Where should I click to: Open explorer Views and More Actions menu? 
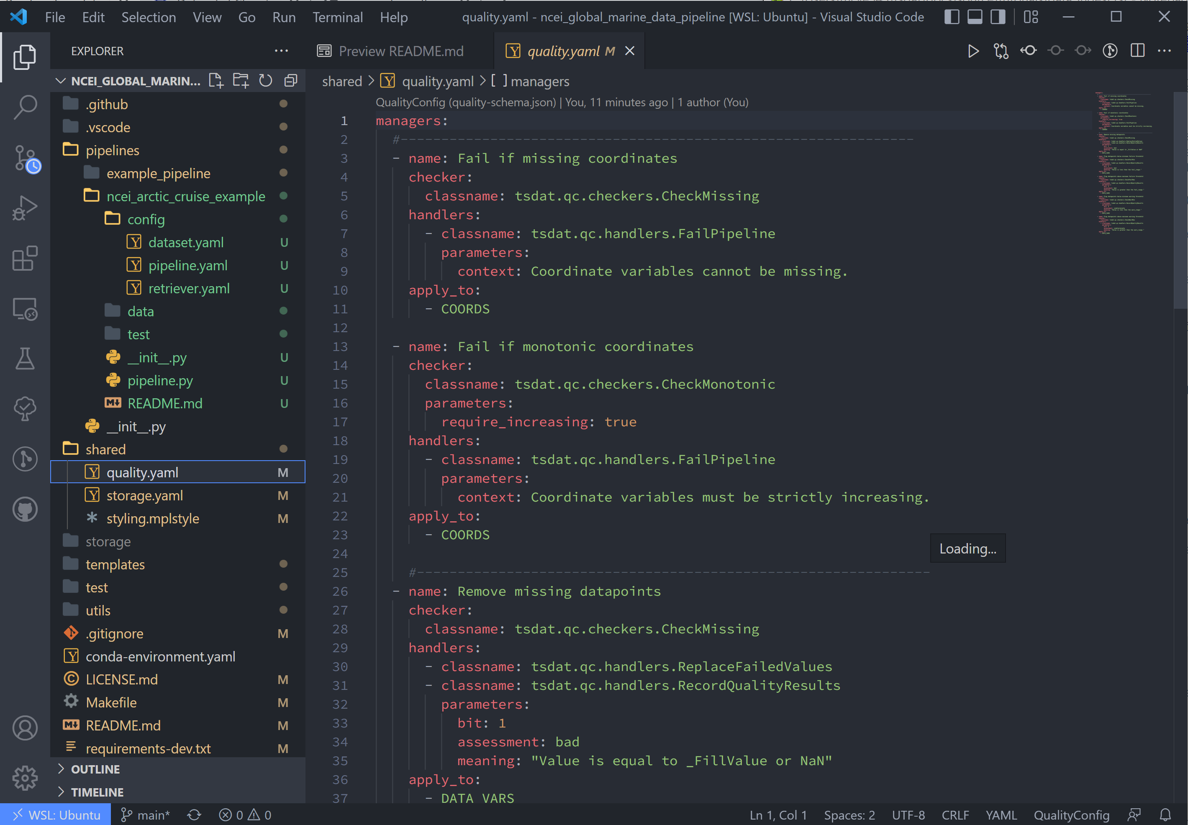[x=281, y=51]
